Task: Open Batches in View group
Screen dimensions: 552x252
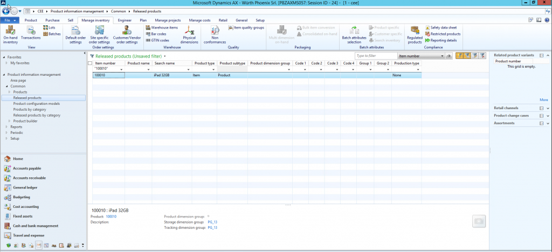Action: click(x=52, y=34)
